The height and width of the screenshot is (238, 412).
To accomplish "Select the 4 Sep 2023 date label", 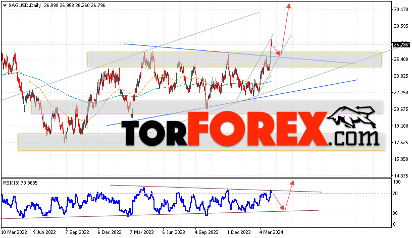I will [207, 232].
